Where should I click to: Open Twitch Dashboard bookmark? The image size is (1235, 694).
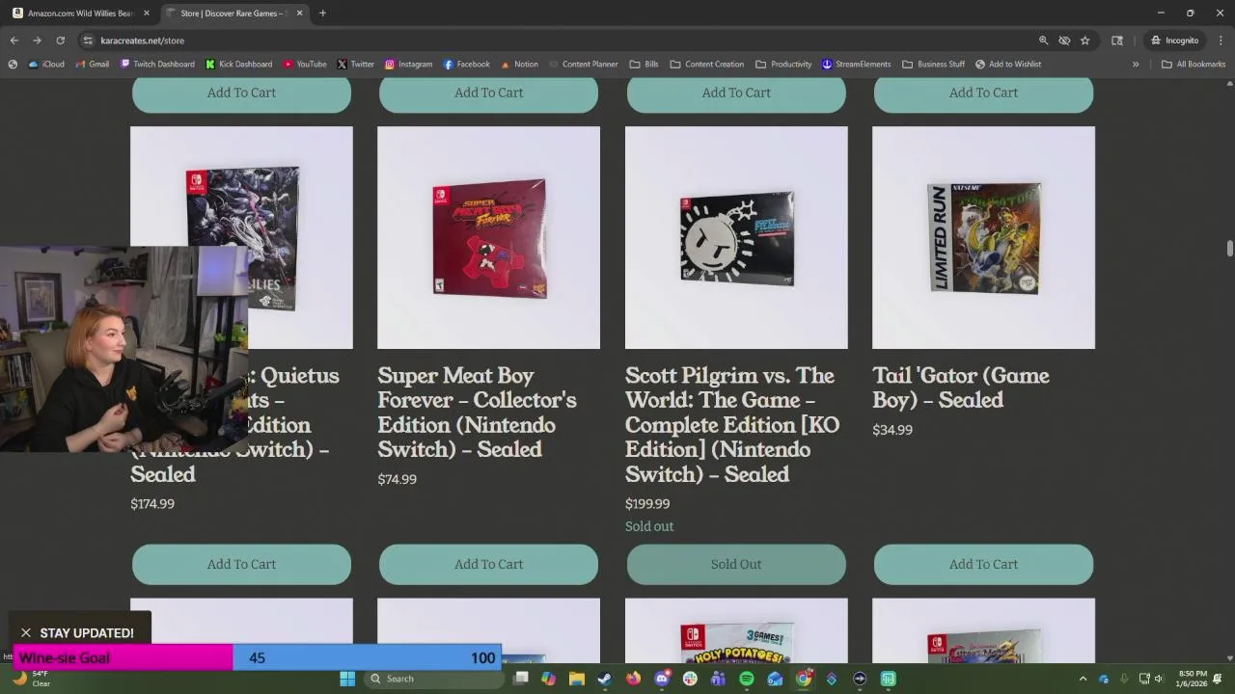[x=157, y=65]
